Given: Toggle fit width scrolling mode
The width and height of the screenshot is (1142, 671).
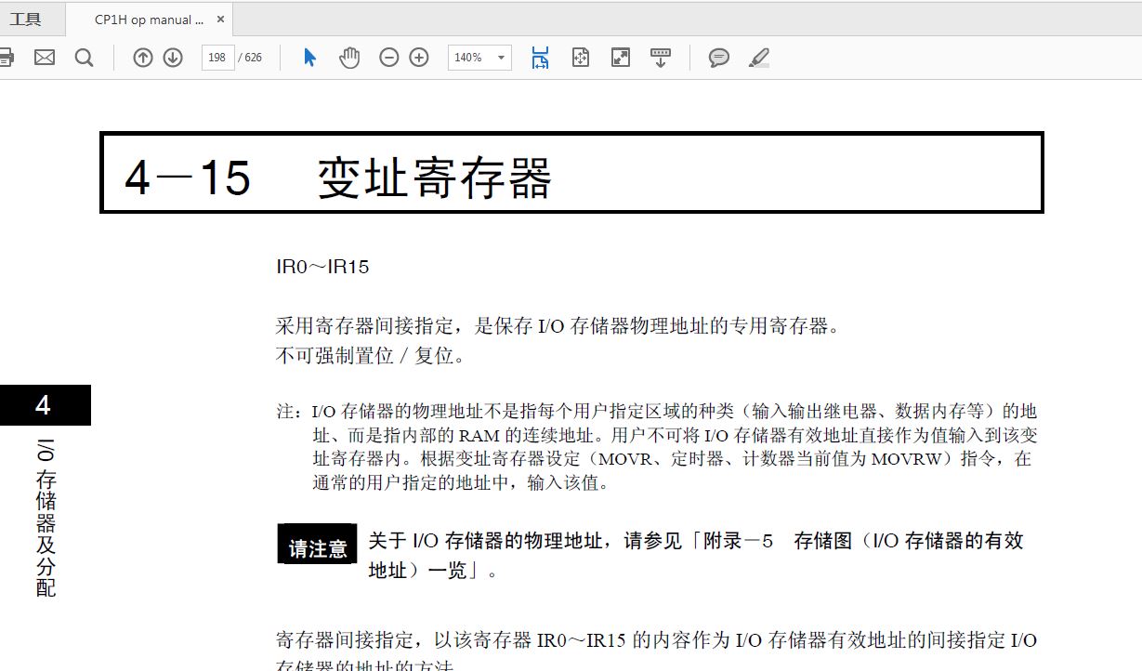Looking at the screenshot, I should pos(540,58).
